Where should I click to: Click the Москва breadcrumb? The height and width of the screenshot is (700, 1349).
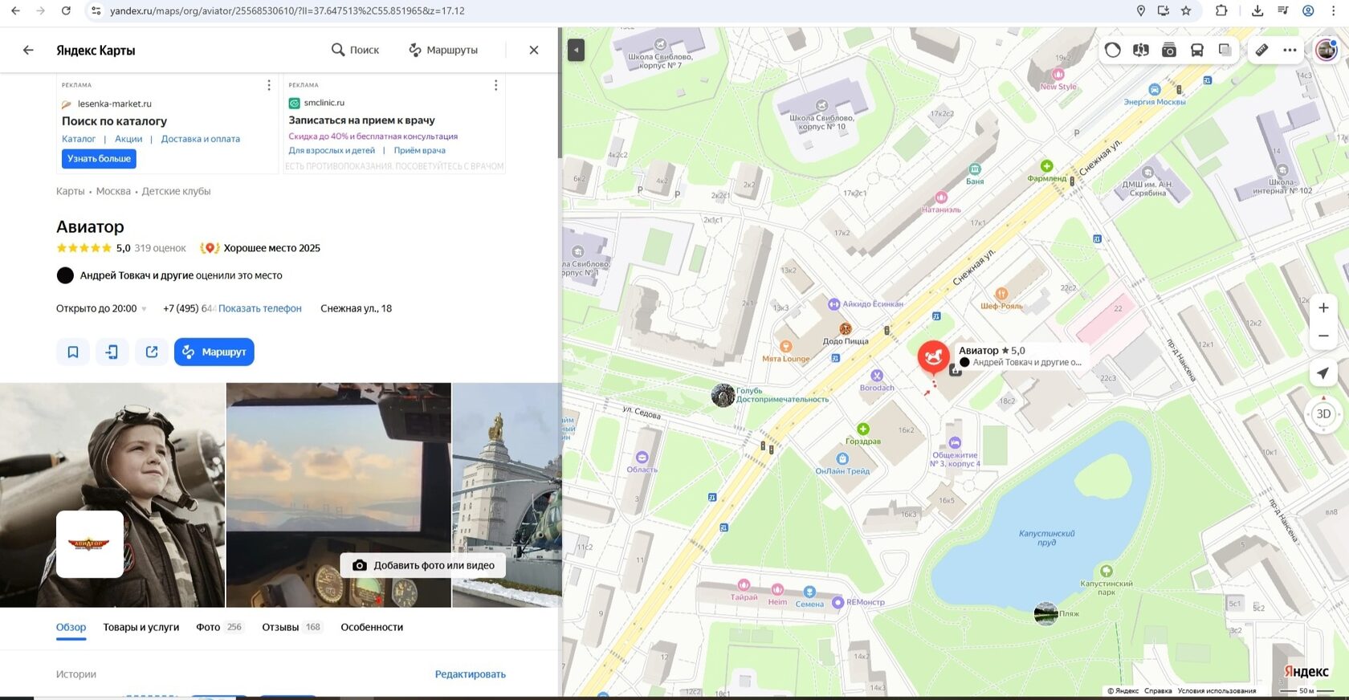coord(113,191)
